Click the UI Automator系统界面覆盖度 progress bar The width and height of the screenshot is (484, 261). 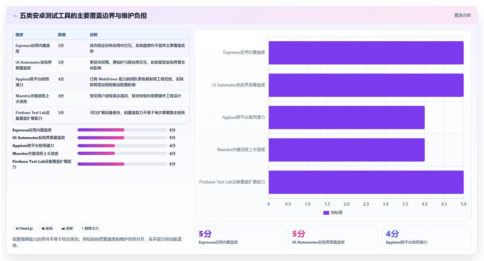pyautogui.click(x=122, y=138)
